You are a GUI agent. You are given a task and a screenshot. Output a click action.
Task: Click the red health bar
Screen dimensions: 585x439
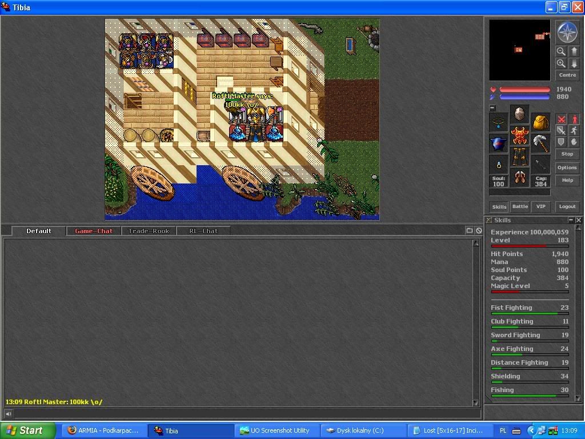(524, 90)
